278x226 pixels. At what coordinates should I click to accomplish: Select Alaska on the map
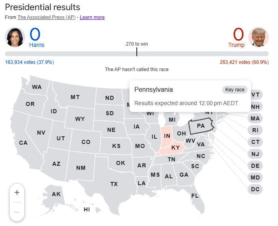coord(56,194)
